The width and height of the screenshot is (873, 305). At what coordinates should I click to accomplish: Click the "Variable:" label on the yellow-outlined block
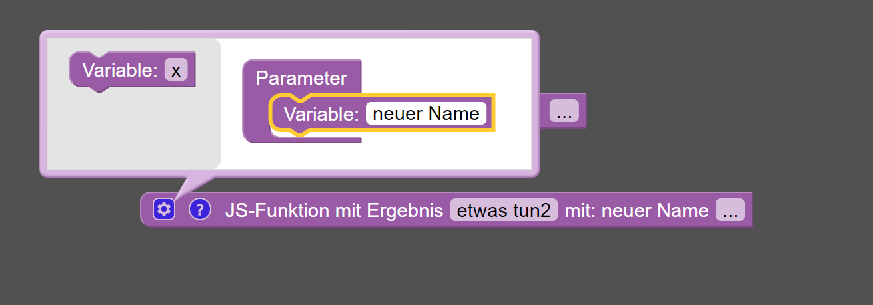coord(322,114)
